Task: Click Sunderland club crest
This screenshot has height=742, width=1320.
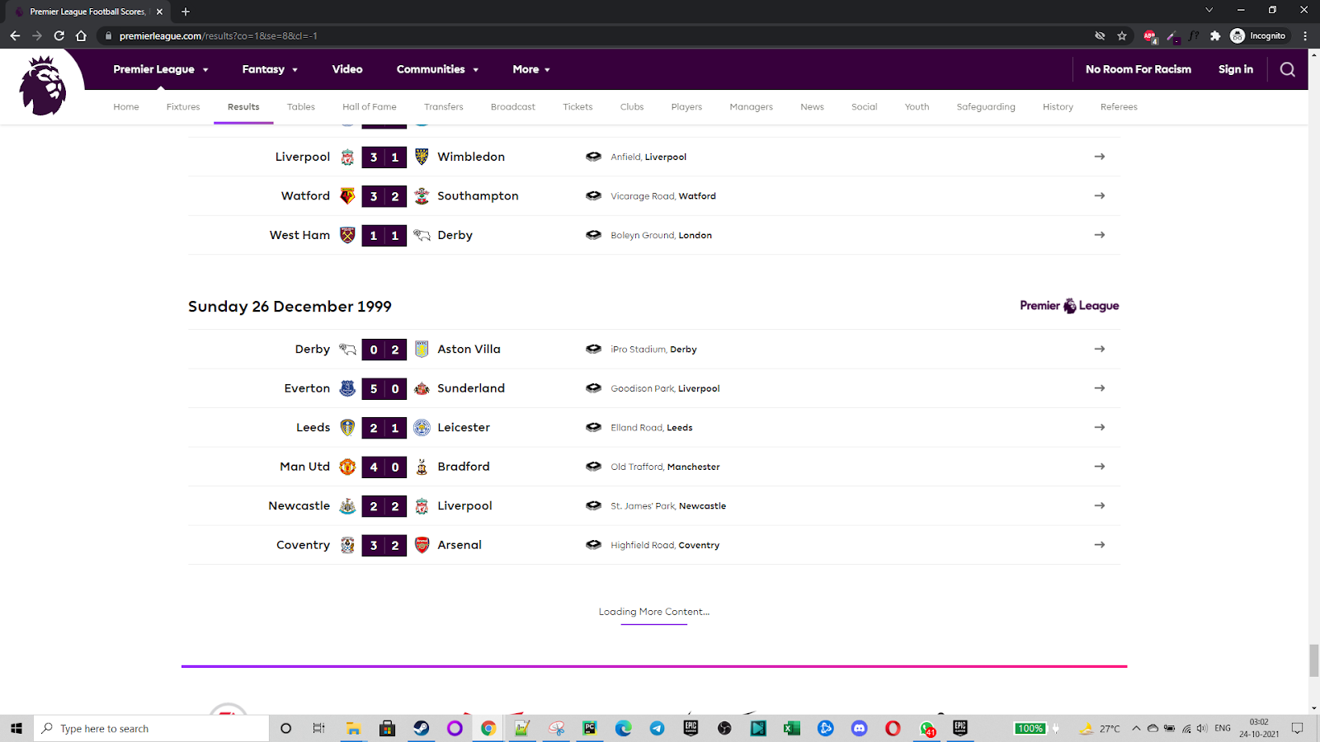Action: pyautogui.click(x=422, y=388)
